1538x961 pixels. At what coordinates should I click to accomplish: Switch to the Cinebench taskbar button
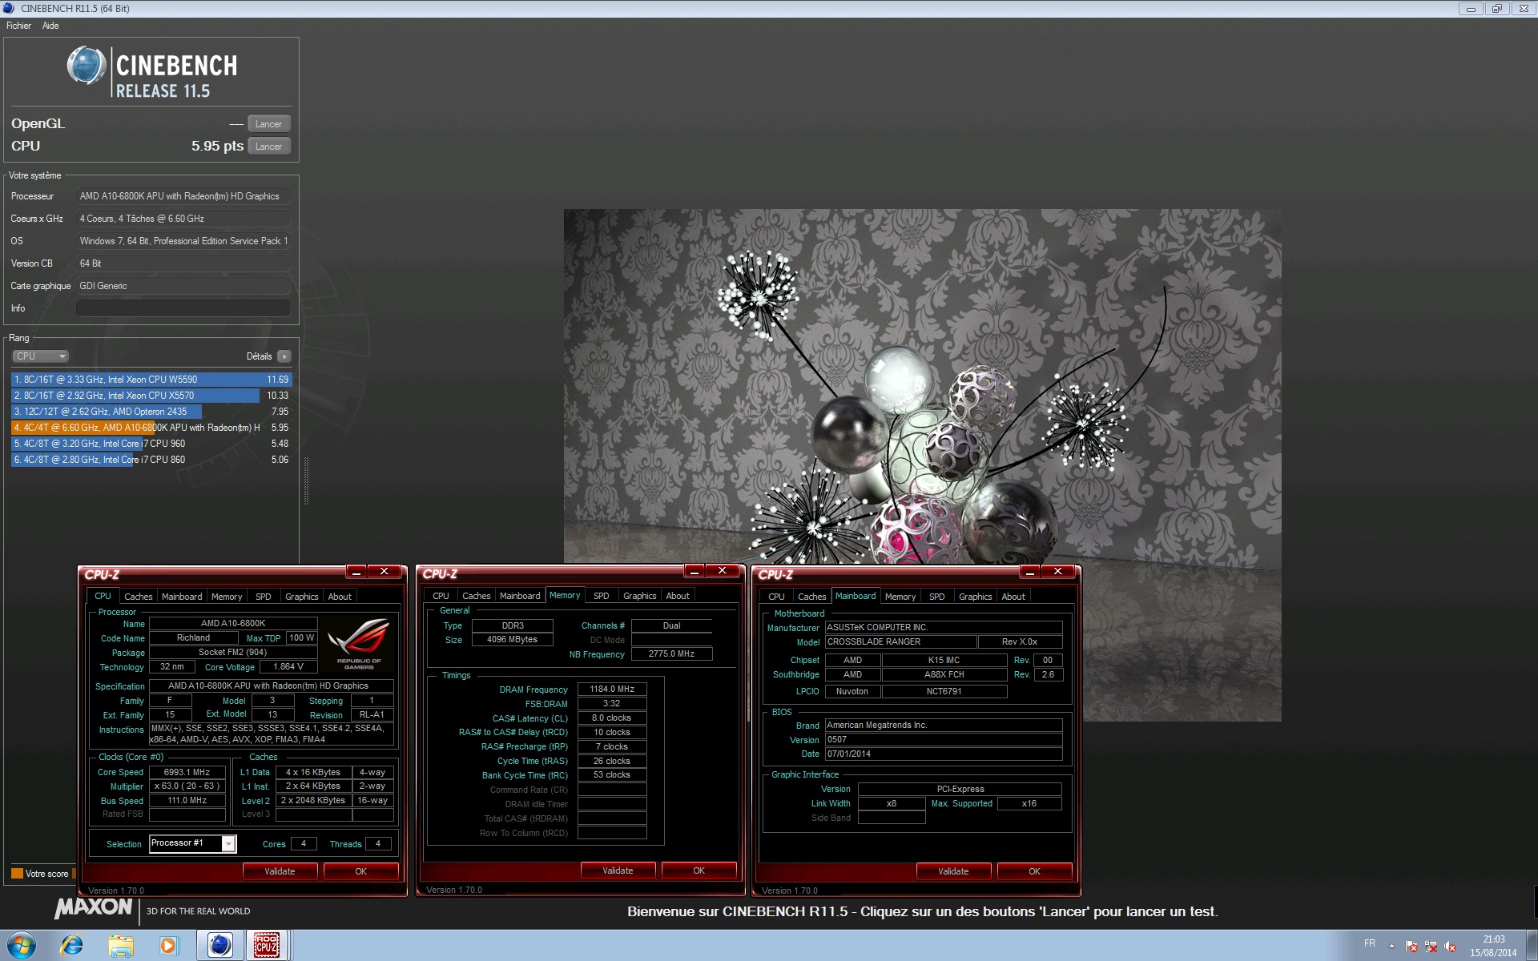[219, 946]
